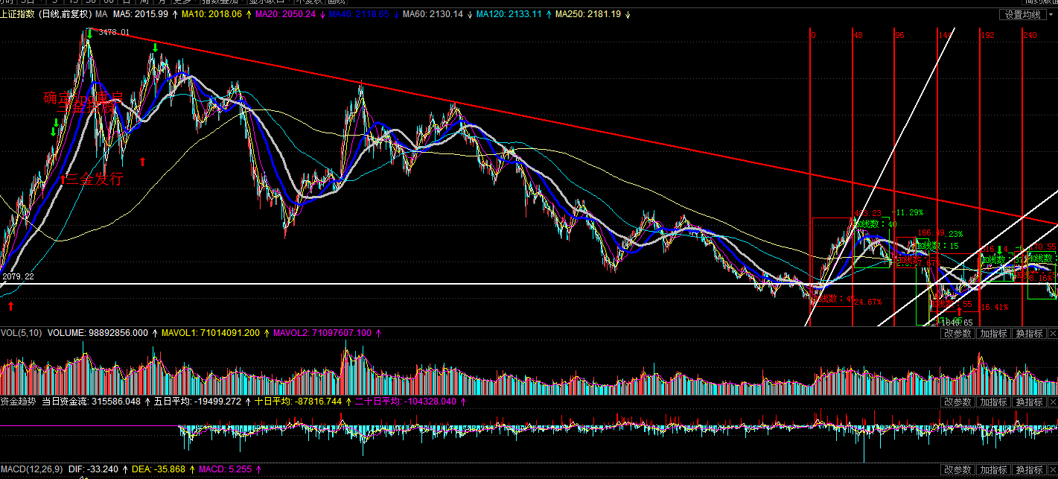Click the red up arrow beside the 三金发行 label

pos(64,178)
